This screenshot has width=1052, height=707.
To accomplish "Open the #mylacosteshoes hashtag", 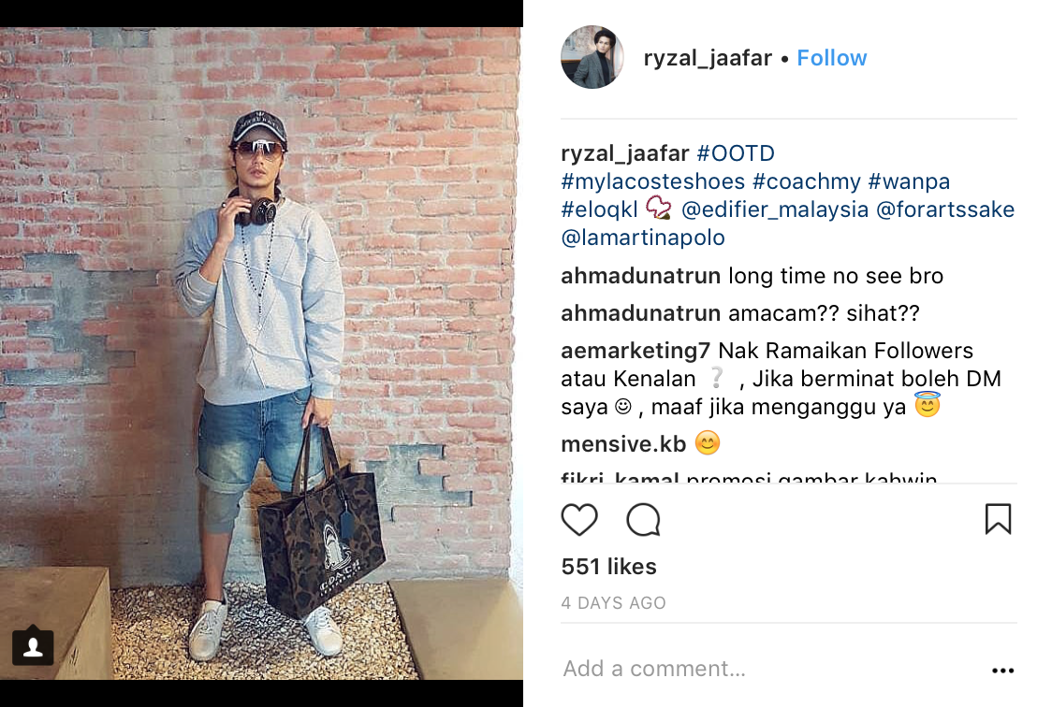I will [652, 181].
